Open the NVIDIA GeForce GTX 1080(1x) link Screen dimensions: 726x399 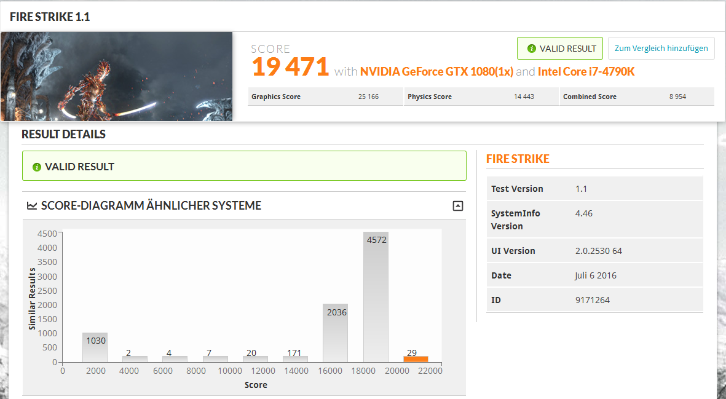click(436, 72)
